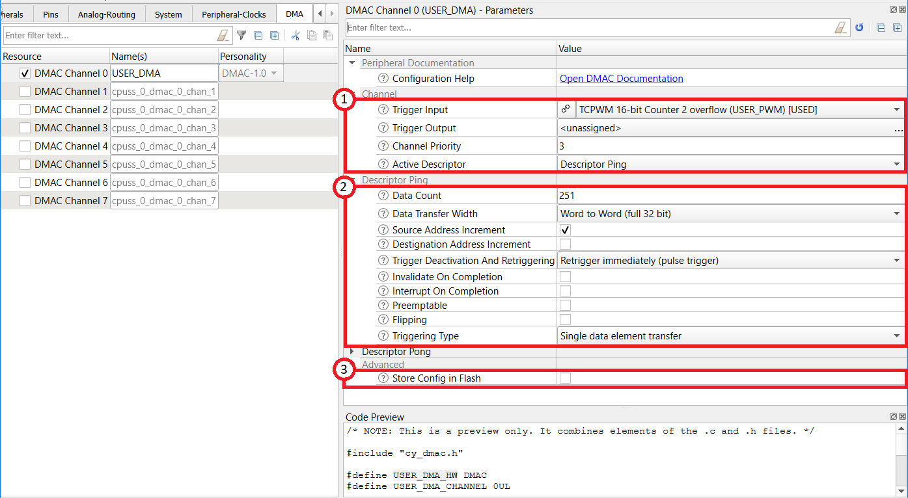This screenshot has height=498, width=908.
Task: Float the Code Preview panel
Action: (x=893, y=416)
